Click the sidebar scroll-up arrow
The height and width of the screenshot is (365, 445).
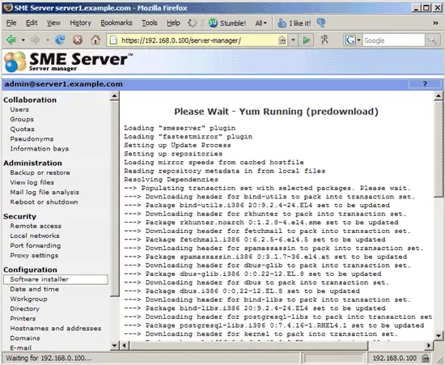coord(114,96)
